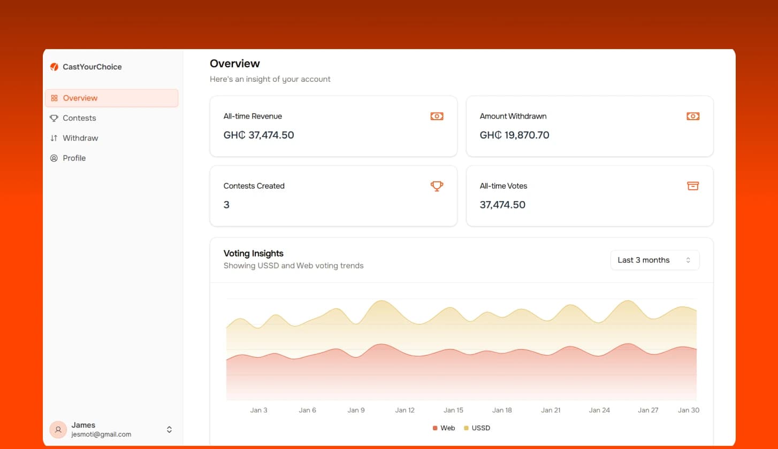Toggle the Web series in chart legend

coord(444,428)
